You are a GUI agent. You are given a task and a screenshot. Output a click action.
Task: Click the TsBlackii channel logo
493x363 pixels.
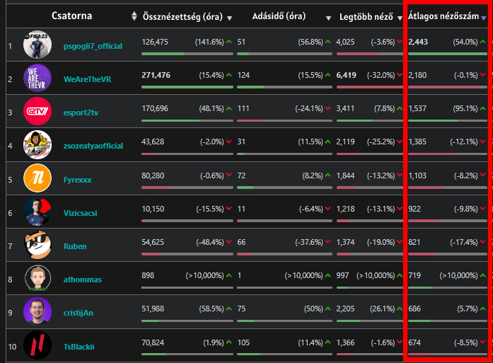pos(37,345)
